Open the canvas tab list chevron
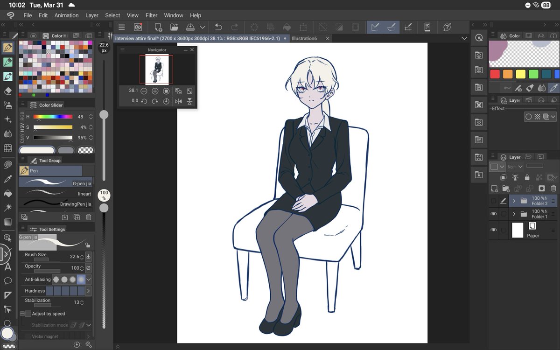560x350 pixels. coord(464,38)
